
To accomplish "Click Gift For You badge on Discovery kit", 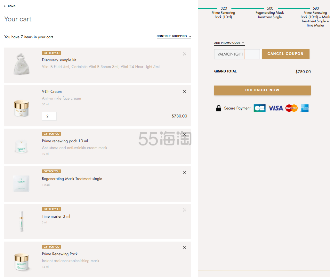I will 52,53.
